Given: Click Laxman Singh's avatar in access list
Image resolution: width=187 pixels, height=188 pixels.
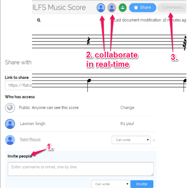Looking at the screenshot, I should [x=10, y=124].
